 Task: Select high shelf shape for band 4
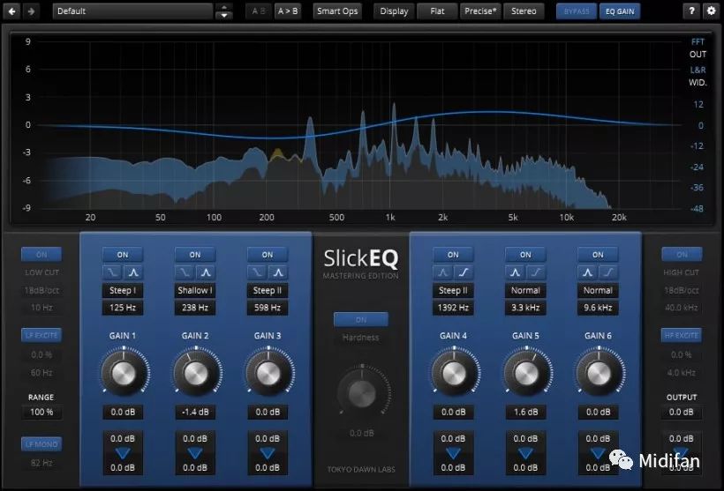coord(464,272)
